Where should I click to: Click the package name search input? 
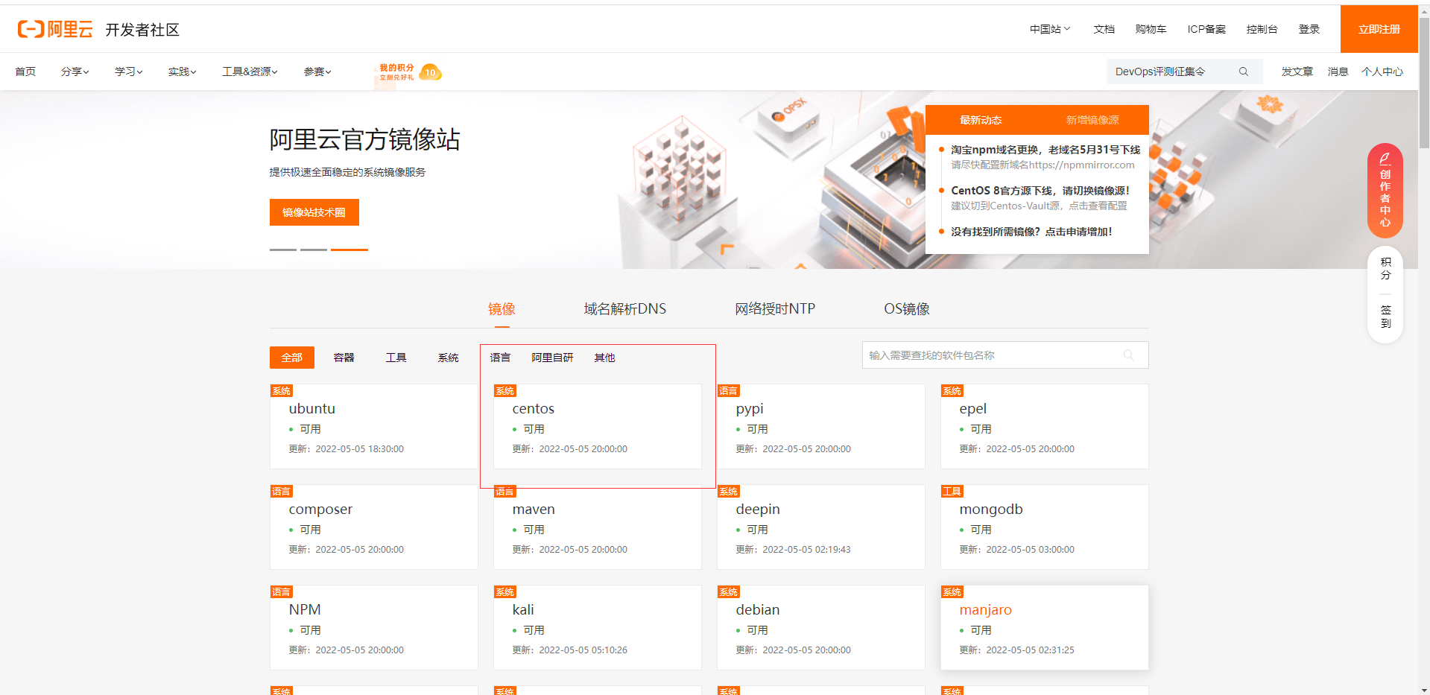(1005, 355)
